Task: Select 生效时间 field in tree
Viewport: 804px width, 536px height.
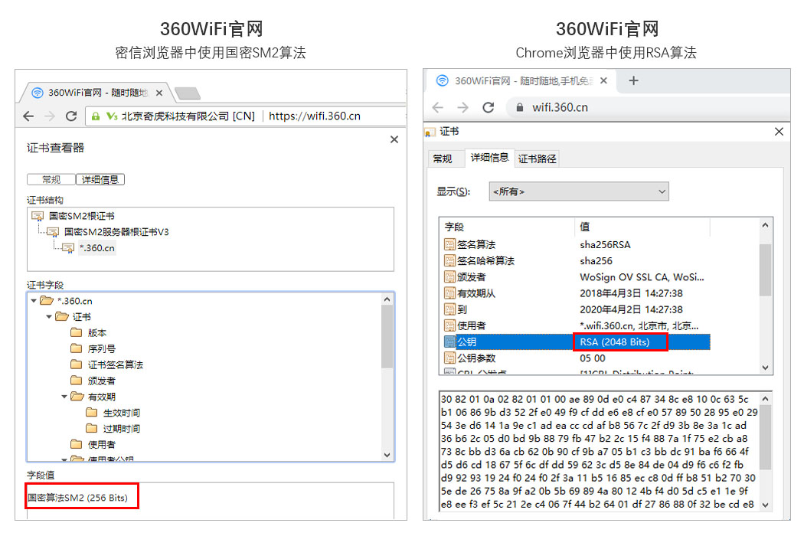Action: 122,413
